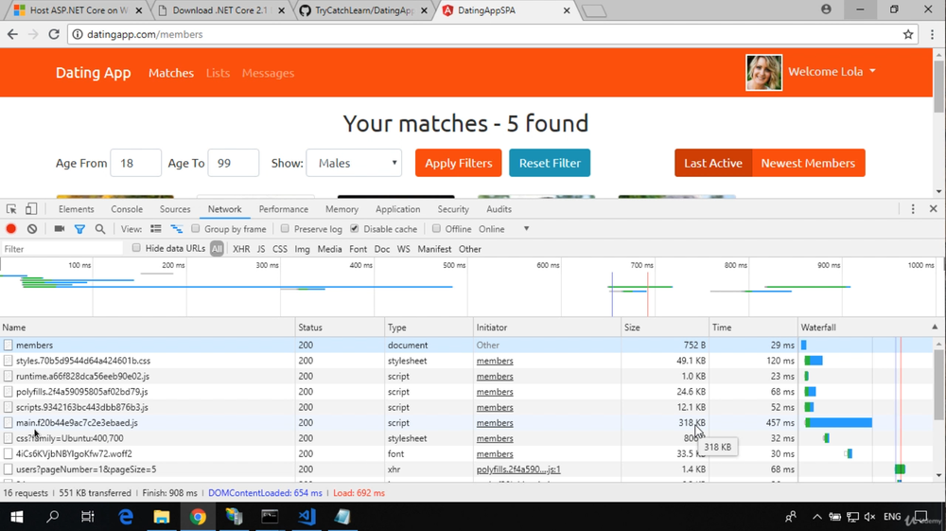The width and height of the screenshot is (946, 531).
Task: Toggle the network filter funnel icon
Action: (x=79, y=229)
